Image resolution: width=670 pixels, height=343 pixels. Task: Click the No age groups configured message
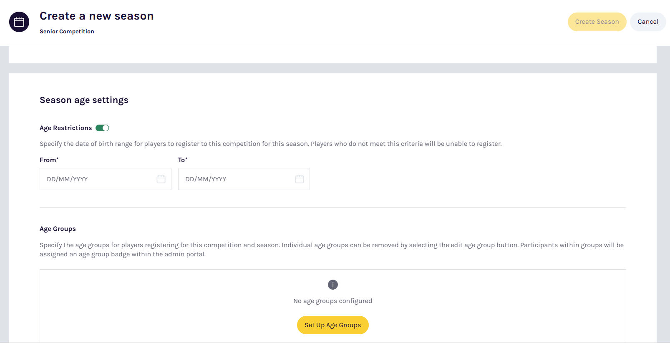coord(332,301)
